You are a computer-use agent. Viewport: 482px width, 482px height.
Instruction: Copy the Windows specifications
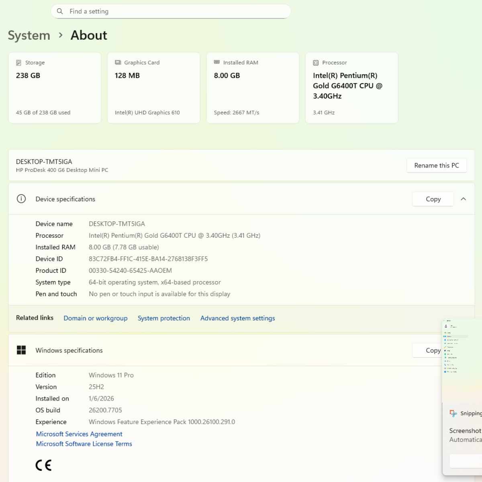(x=427, y=350)
